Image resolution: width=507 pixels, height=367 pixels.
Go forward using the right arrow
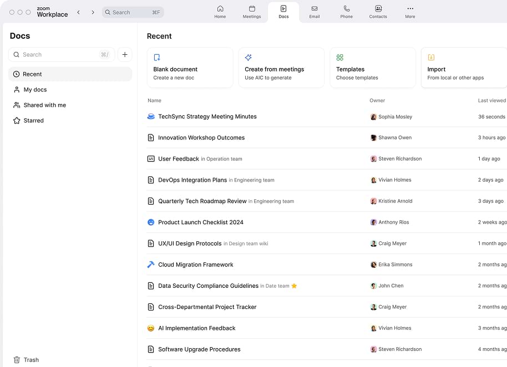(x=93, y=12)
